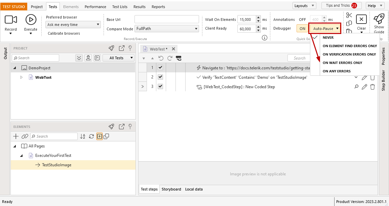
Task: Collapse the DemoProject tree node
Action: click(x=15, y=68)
